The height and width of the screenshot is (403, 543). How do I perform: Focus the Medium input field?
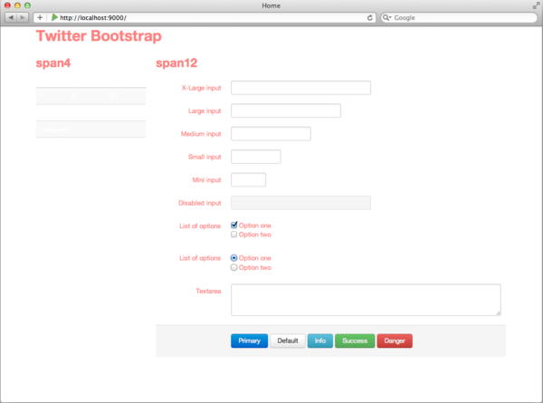point(271,134)
